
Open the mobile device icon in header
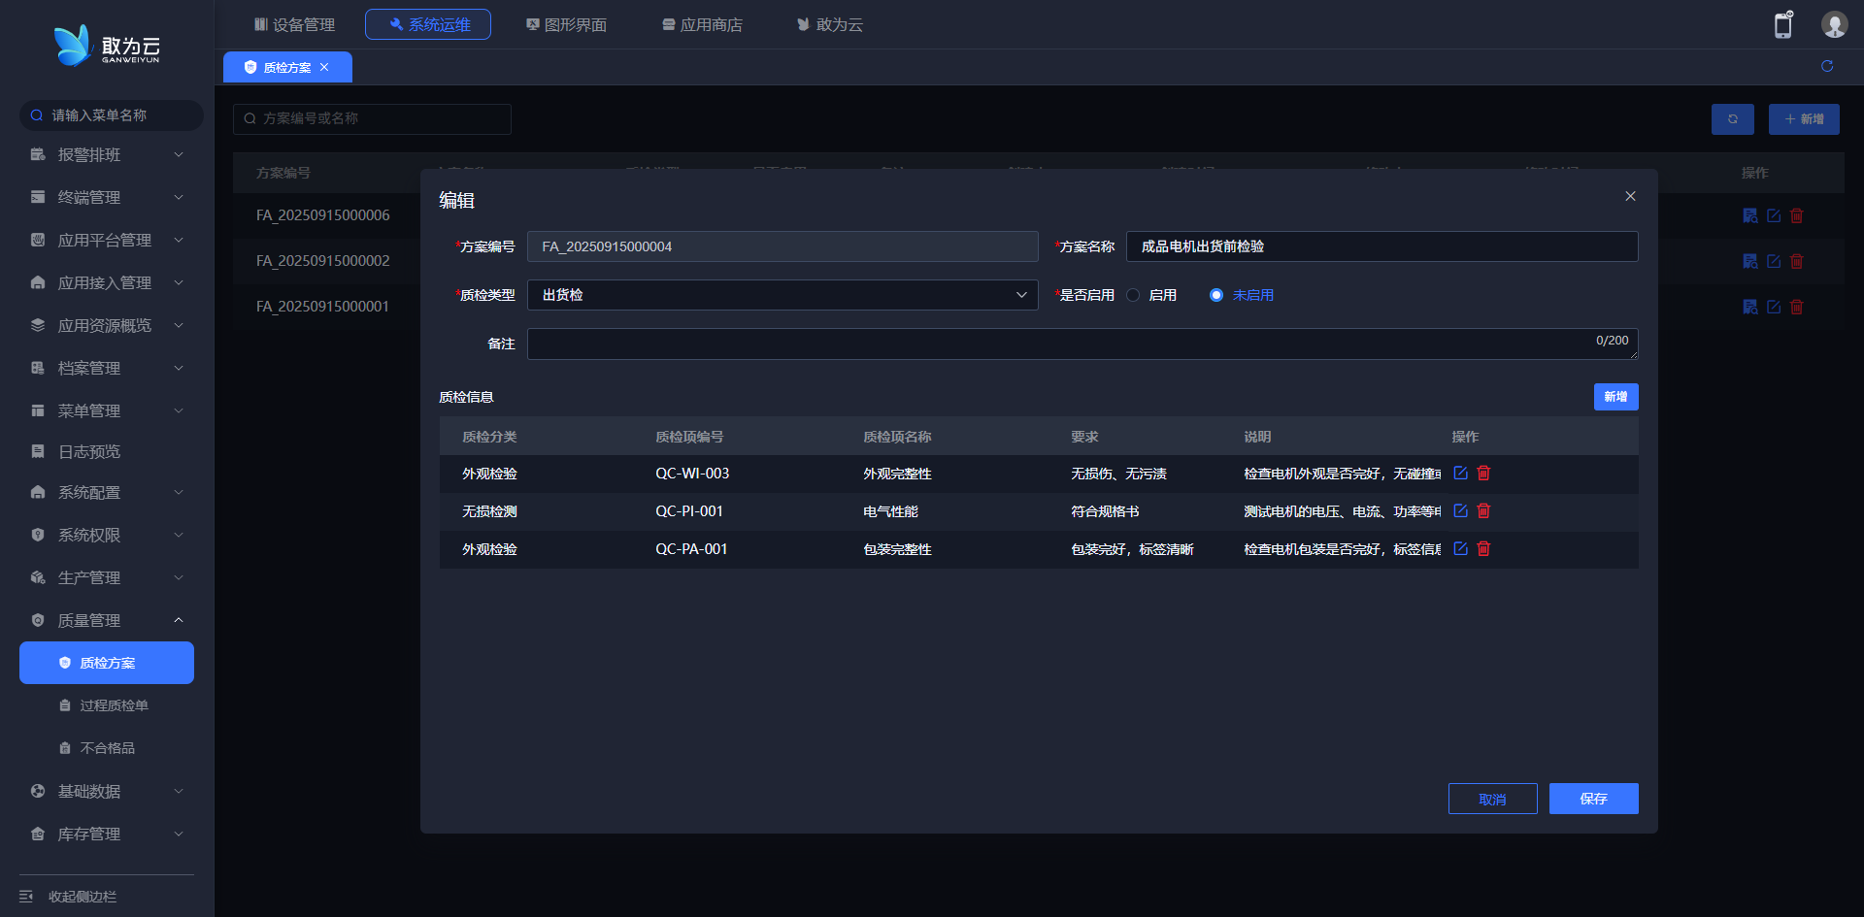pyautogui.click(x=1782, y=25)
